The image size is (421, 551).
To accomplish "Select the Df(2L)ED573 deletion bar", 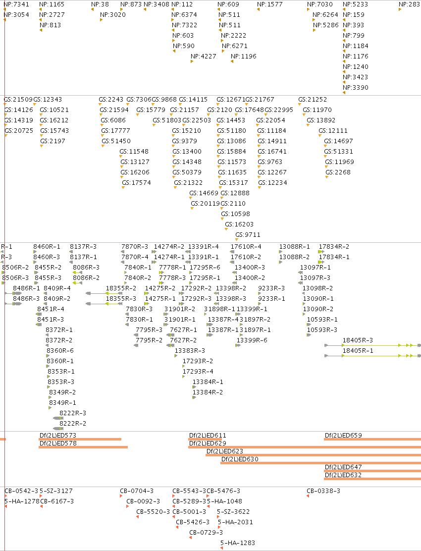I will tap(80, 439).
